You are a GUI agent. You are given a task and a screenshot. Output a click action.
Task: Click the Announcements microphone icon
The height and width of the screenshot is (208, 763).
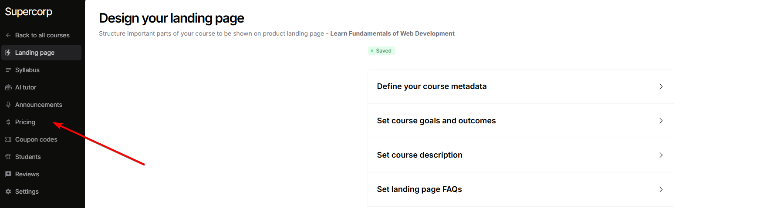(8, 105)
